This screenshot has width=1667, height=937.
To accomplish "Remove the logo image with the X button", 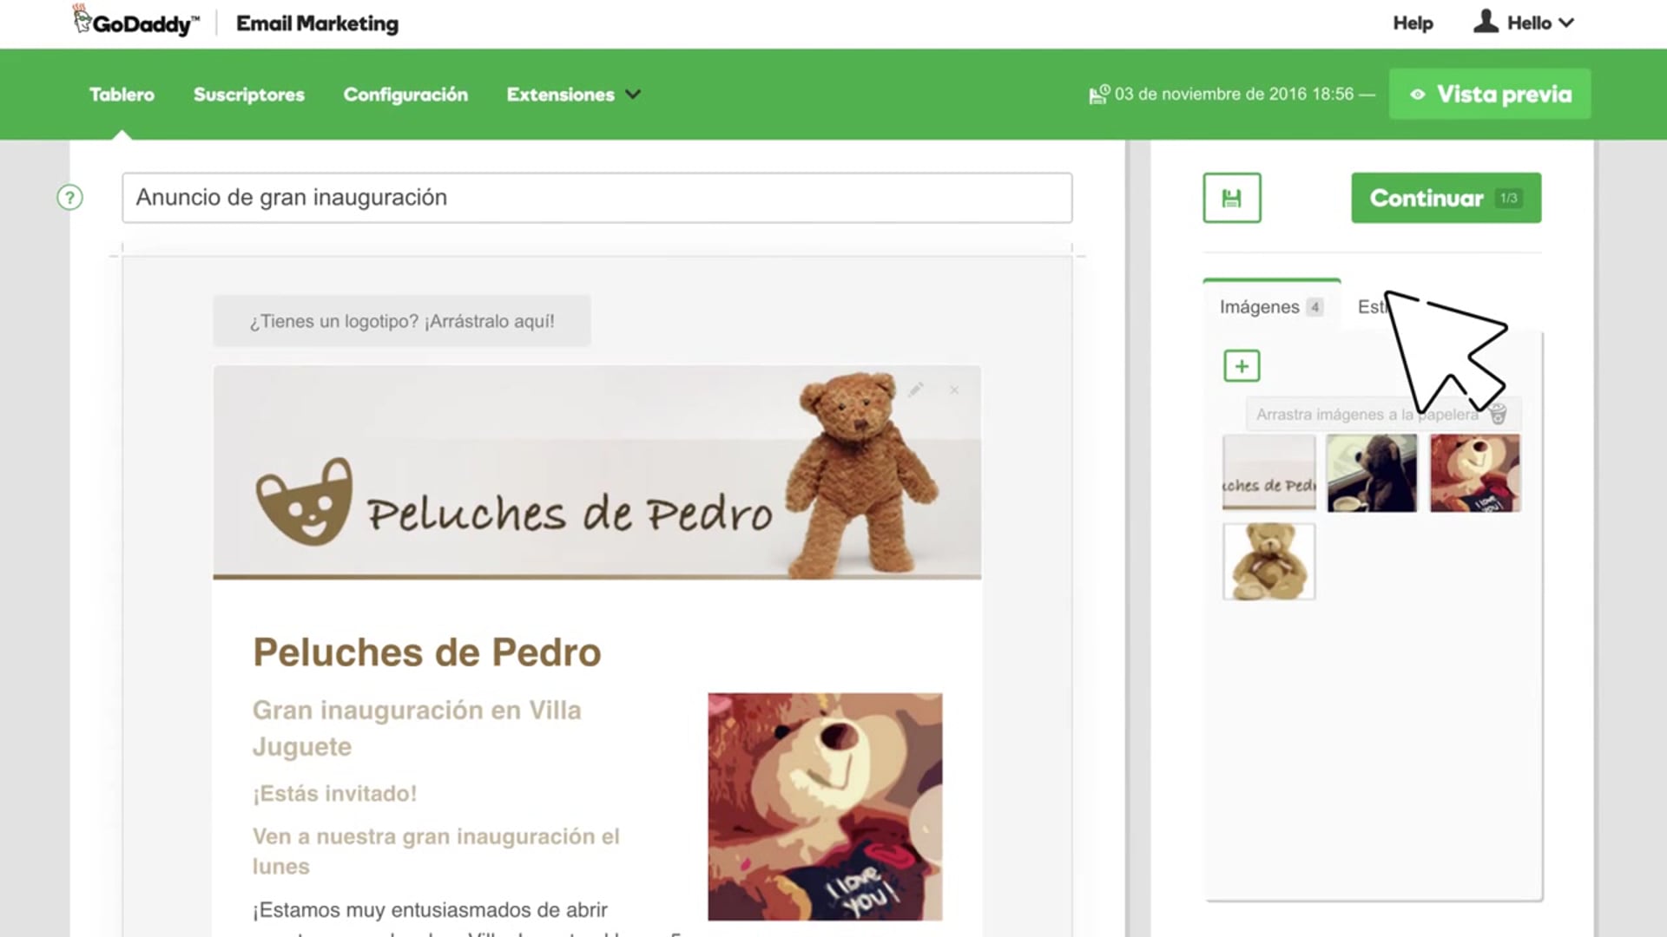I will point(953,390).
